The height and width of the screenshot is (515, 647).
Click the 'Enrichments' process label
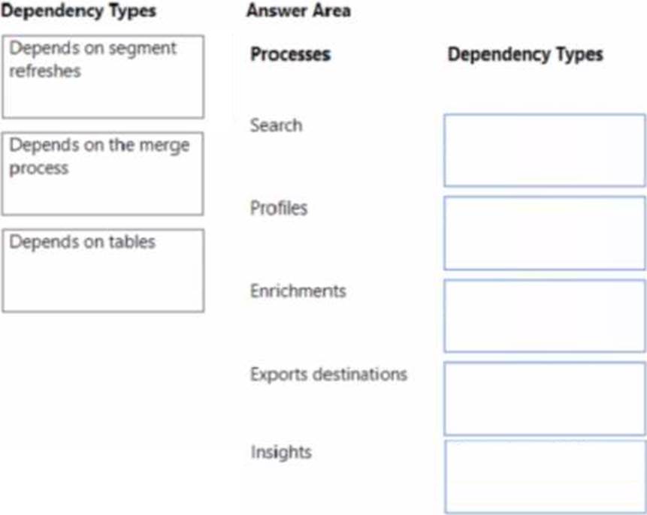pos(298,291)
